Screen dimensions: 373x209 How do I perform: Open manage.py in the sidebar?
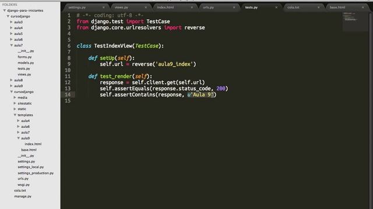point(23,196)
